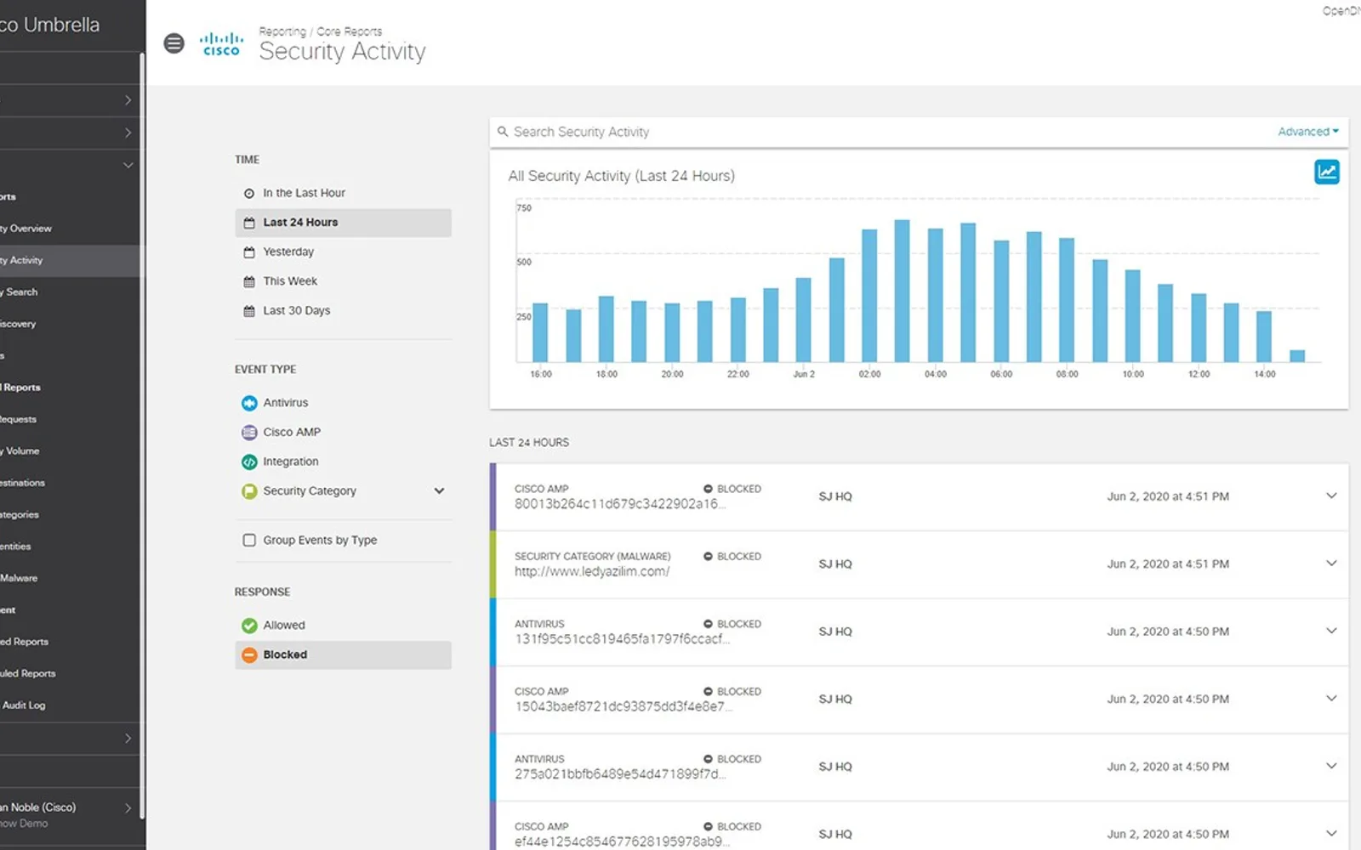Enable the Group Events by Type checkbox
This screenshot has height=850, width=1361.
point(249,540)
